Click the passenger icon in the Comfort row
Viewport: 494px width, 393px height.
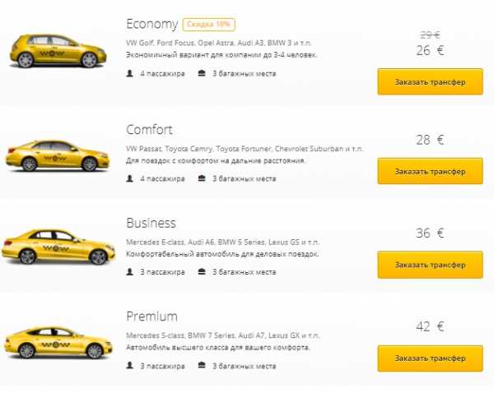[130, 178]
